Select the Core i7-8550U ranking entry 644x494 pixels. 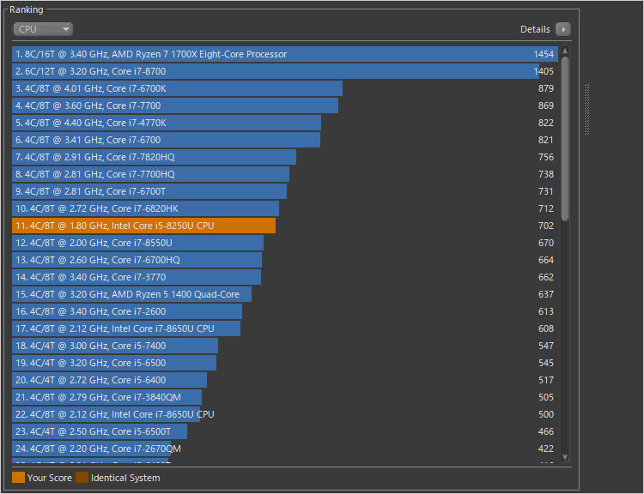(137, 243)
